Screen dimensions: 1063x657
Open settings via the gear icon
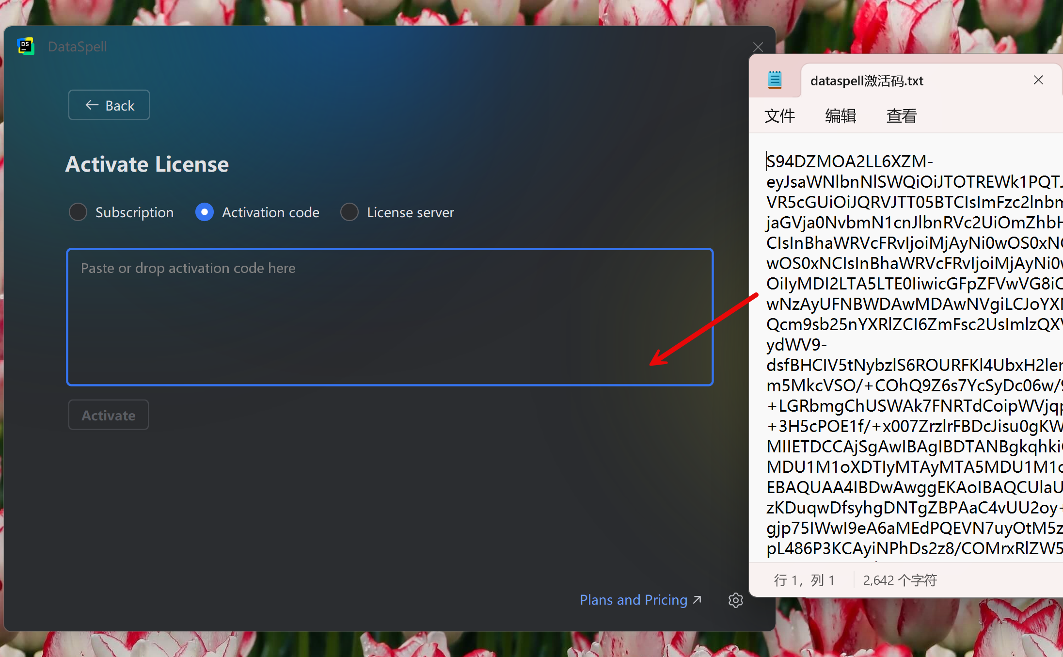(x=735, y=600)
